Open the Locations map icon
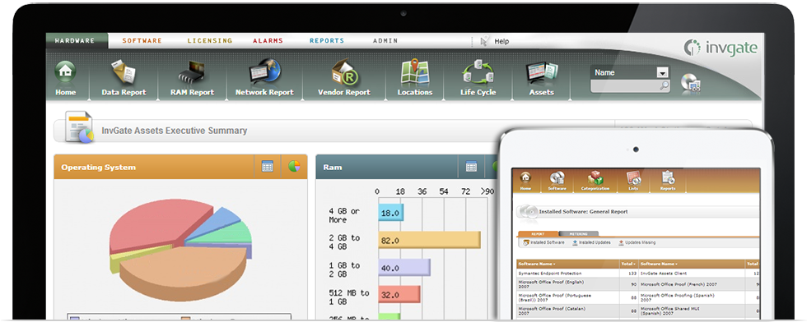 [415, 72]
